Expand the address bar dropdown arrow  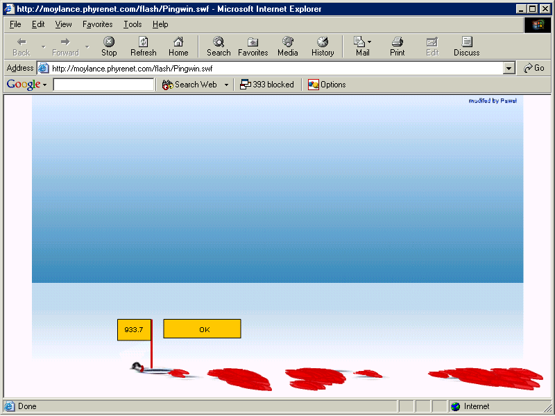pos(509,69)
